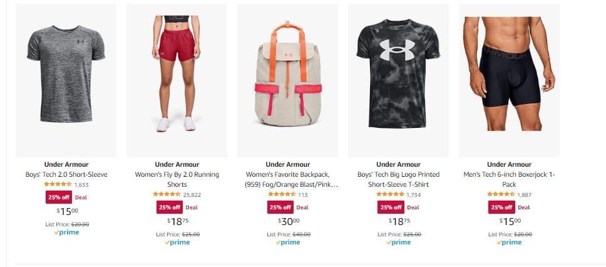This screenshot has width=606, height=267.
Task: Open Men's Tech 6-inch Boxerjock title link
Action: [509, 179]
